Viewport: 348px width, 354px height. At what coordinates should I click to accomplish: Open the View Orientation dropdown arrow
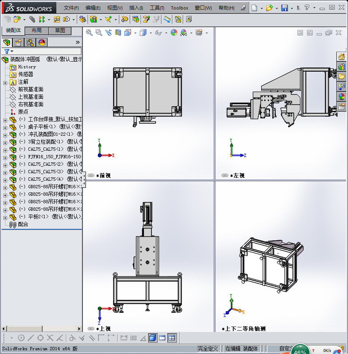coord(135,33)
